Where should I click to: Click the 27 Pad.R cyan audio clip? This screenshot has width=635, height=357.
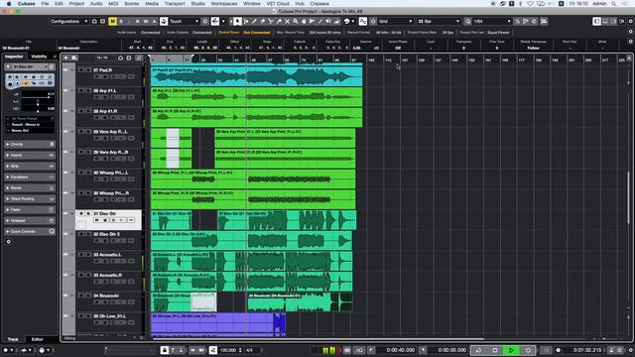pos(257,76)
